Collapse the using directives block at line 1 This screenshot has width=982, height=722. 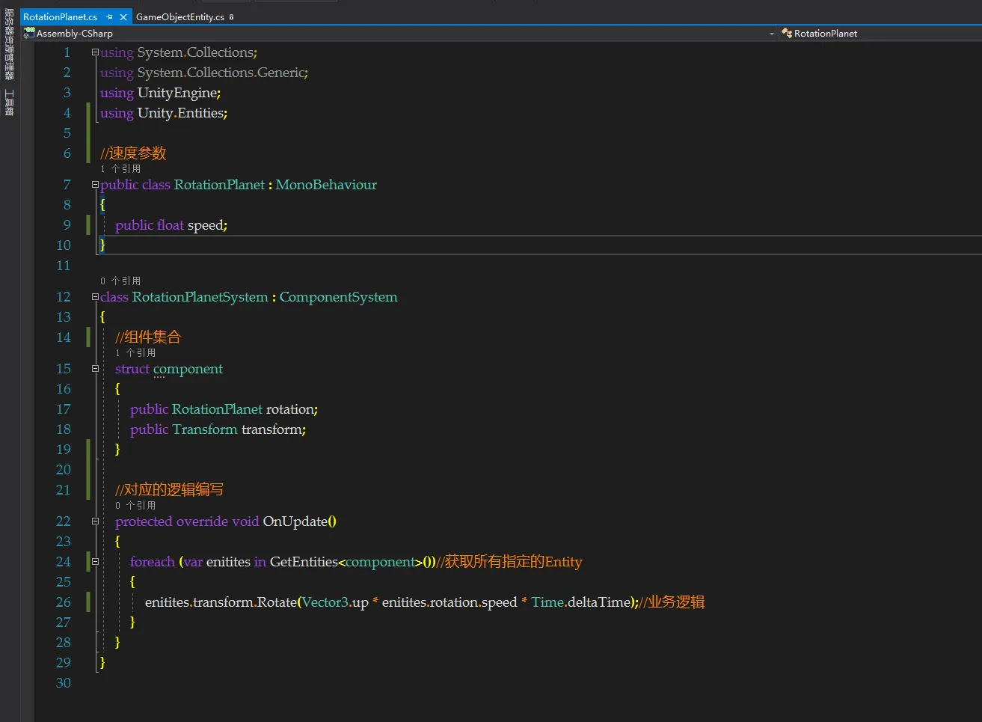(x=95, y=52)
